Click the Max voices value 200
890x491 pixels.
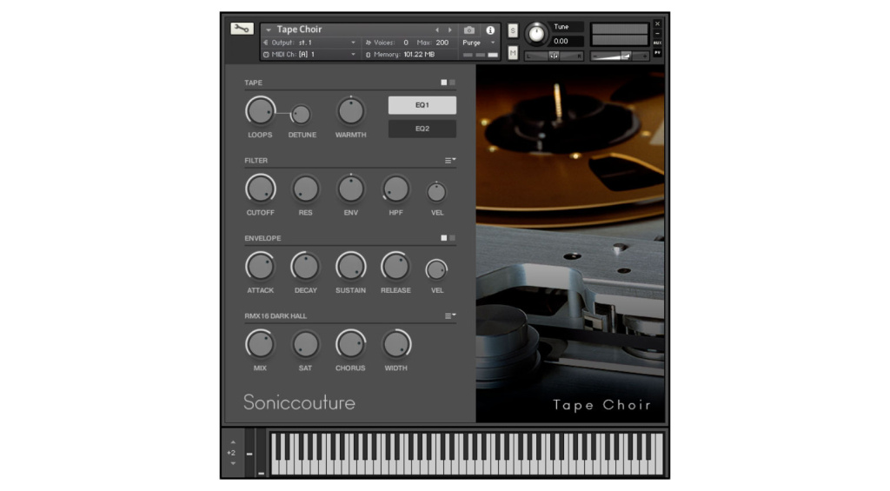442,43
